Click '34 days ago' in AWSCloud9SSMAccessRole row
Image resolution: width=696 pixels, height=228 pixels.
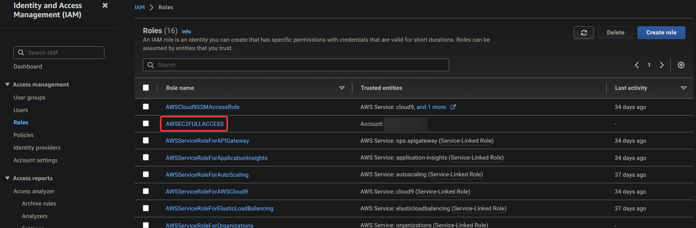coord(630,107)
